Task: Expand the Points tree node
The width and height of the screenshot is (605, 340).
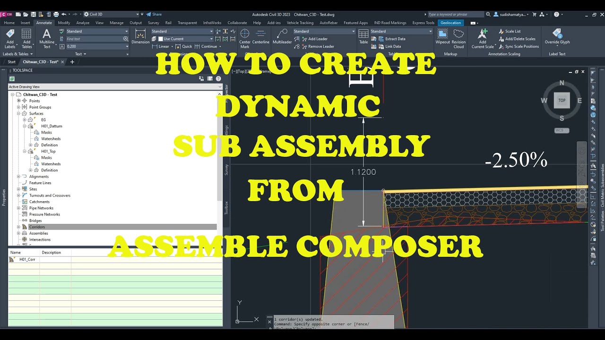Action: pyautogui.click(x=19, y=101)
